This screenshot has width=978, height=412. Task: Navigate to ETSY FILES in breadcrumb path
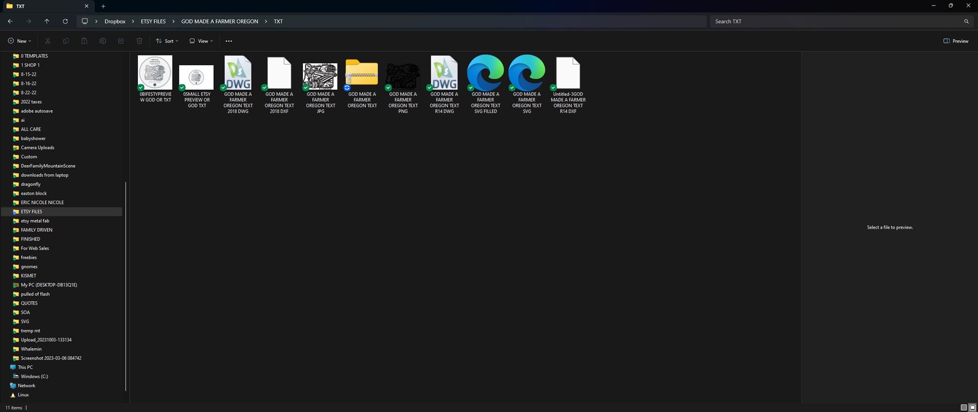tap(153, 22)
